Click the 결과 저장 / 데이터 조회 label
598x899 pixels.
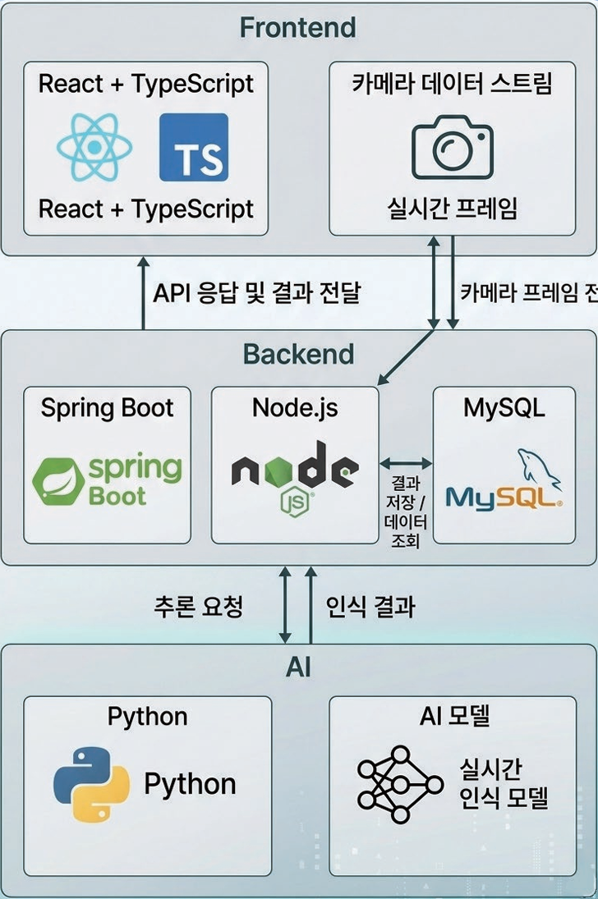tap(405, 512)
